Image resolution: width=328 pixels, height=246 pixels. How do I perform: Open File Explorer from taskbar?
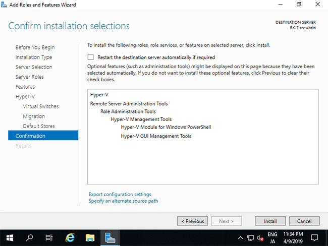tap(90, 237)
